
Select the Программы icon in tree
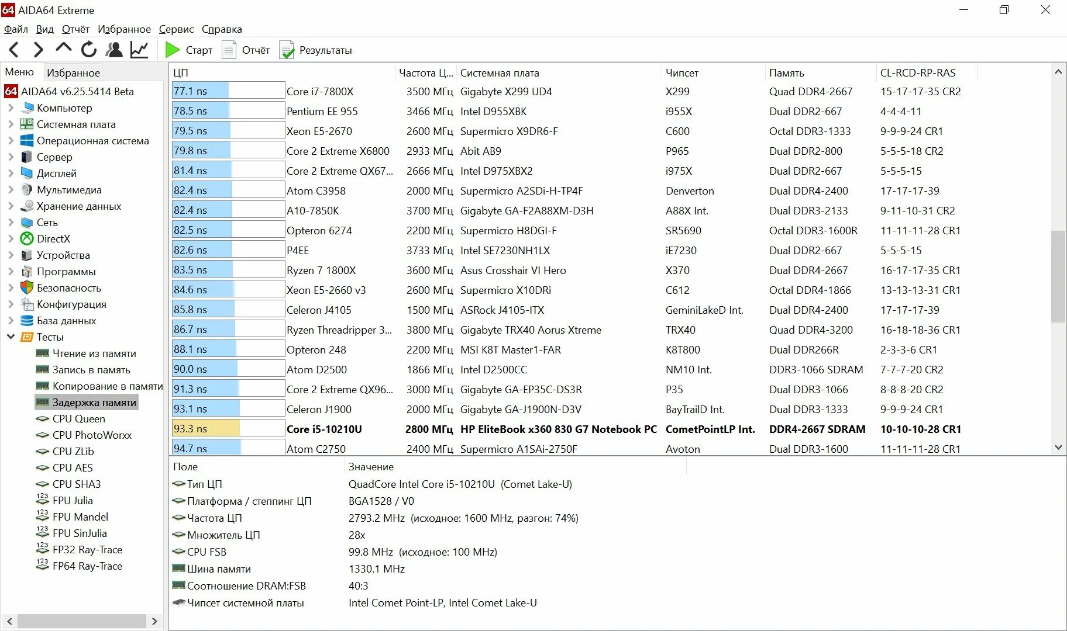pos(27,272)
